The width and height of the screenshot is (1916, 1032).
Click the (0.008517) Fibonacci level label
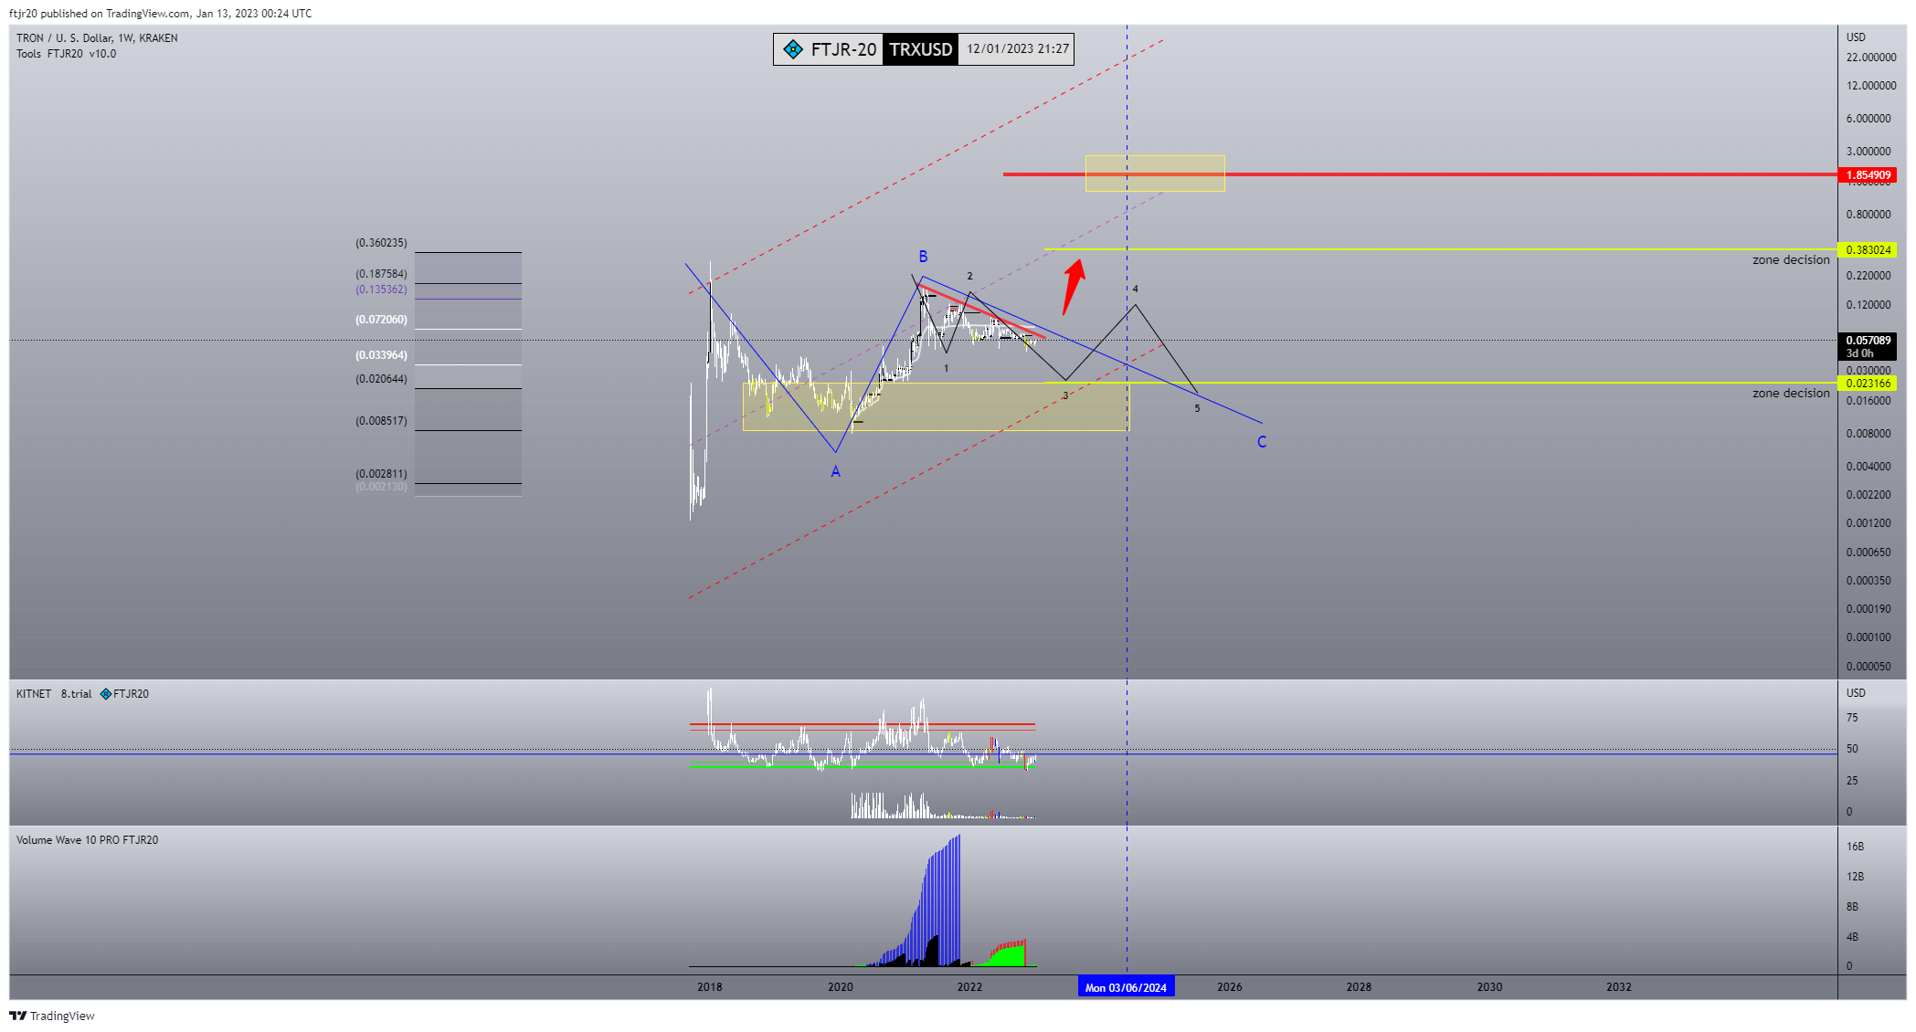click(382, 421)
